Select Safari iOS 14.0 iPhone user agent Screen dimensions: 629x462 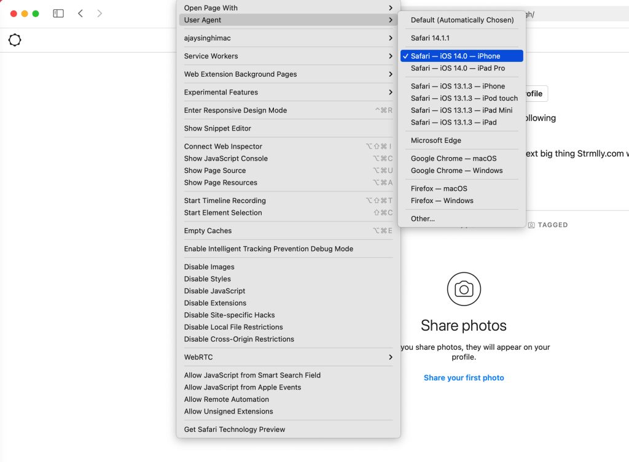pos(462,56)
